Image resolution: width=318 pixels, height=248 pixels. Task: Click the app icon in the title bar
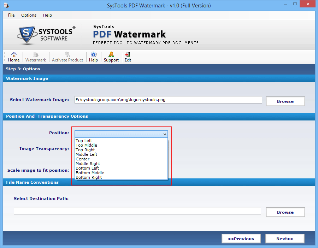[x=6, y=5]
